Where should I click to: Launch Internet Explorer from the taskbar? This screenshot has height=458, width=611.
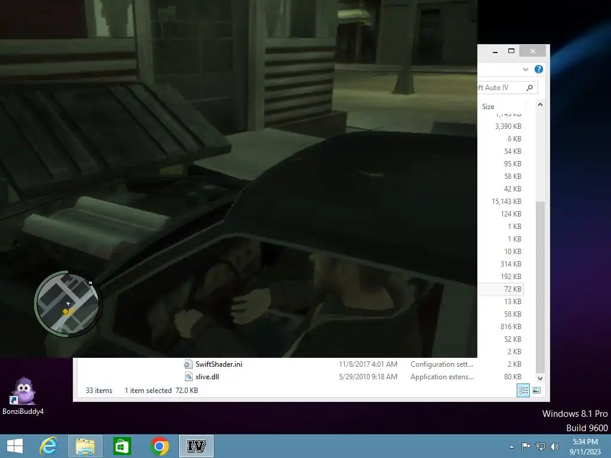[49, 446]
